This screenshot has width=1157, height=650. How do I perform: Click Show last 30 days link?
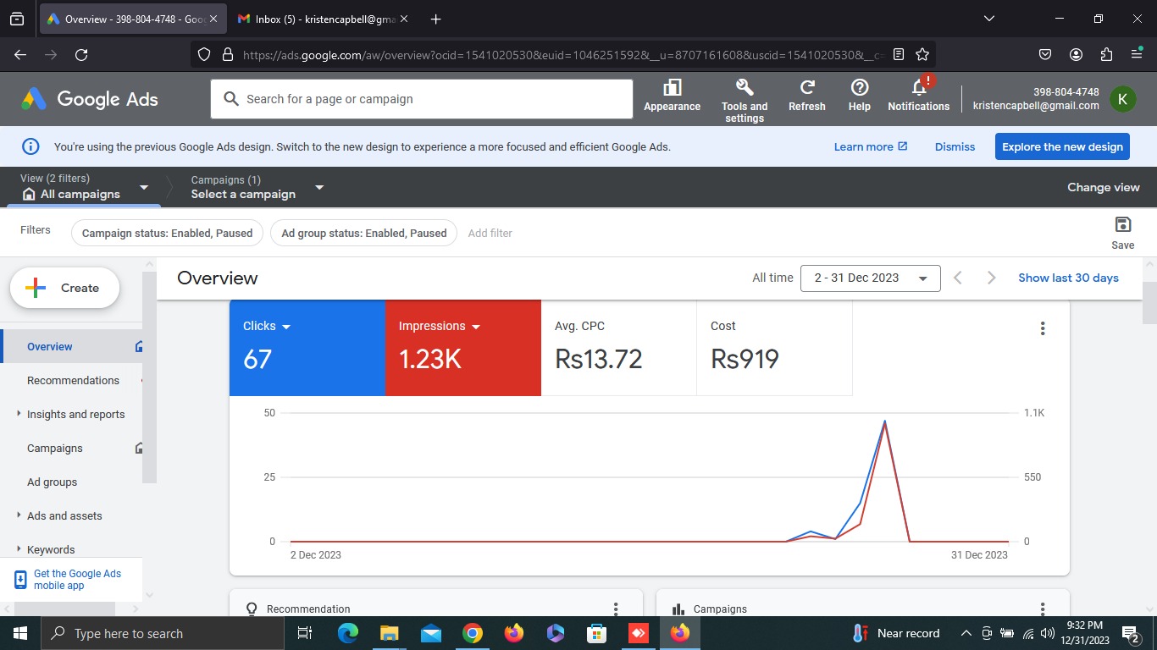tap(1068, 278)
